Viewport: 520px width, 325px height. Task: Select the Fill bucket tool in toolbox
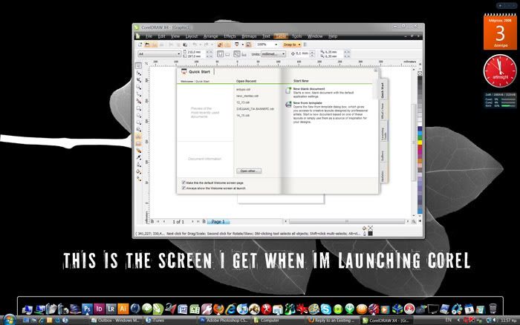point(139,171)
